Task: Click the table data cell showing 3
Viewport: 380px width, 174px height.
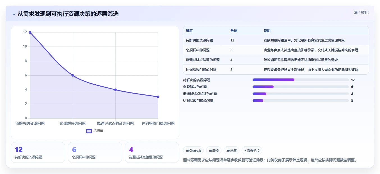Action: (231, 70)
